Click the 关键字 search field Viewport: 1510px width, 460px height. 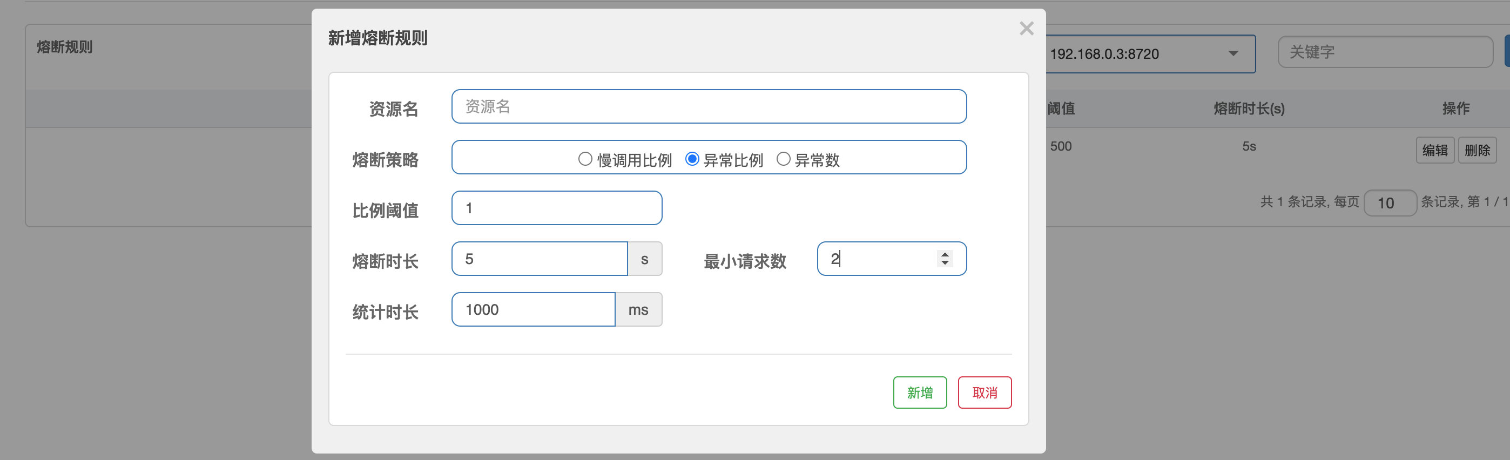point(1385,52)
